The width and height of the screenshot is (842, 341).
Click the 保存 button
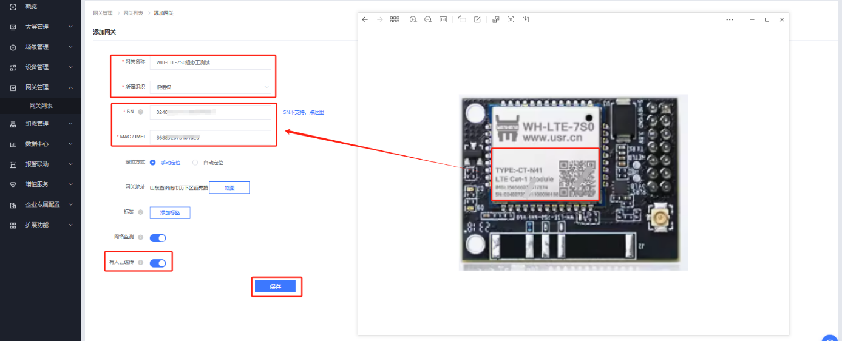[275, 287]
